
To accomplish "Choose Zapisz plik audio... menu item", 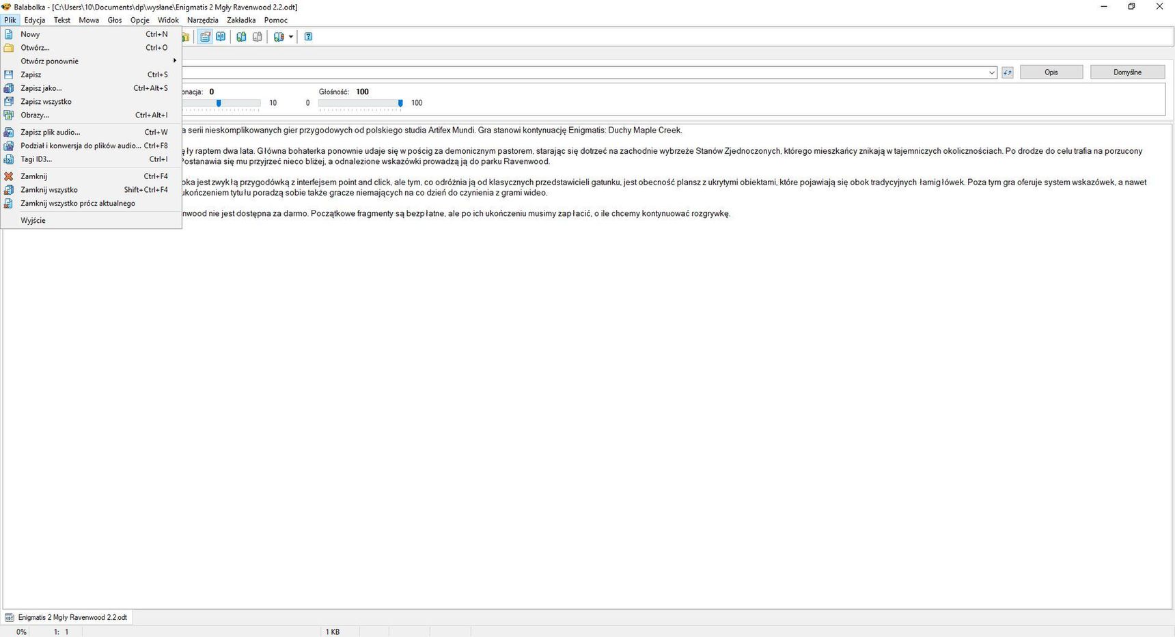I will tap(91, 132).
